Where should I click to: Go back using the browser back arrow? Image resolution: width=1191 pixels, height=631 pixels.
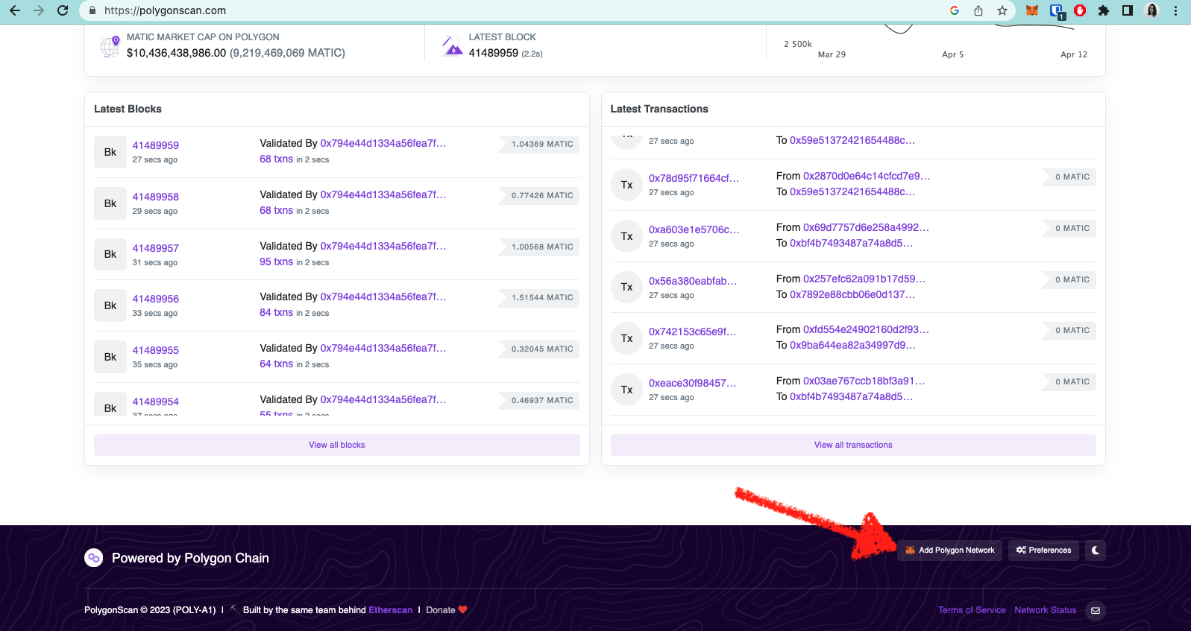[x=15, y=10]
